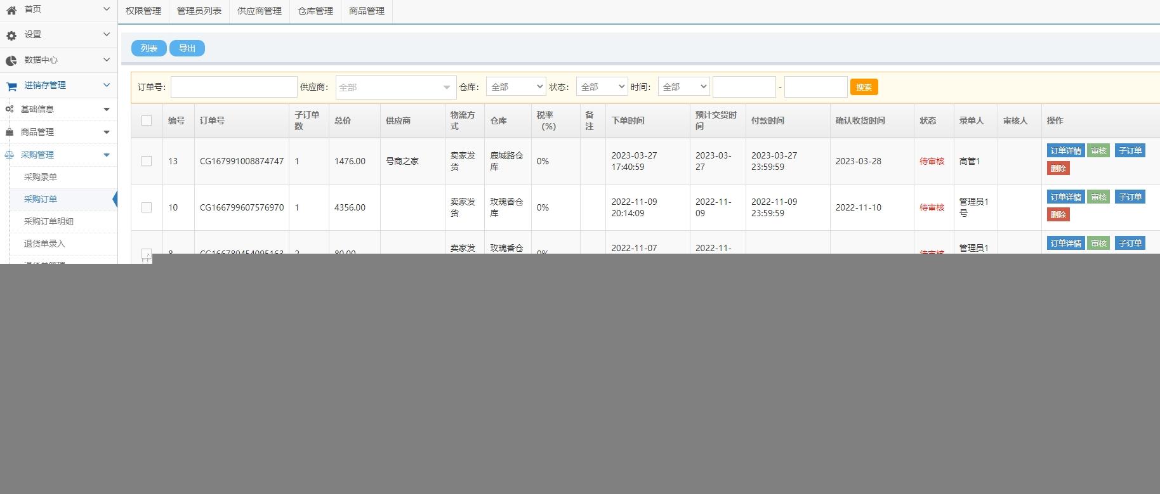Collapse the 采购管理 menu arrow
This screenshot has height=494, width=1160.
[106, 155]
